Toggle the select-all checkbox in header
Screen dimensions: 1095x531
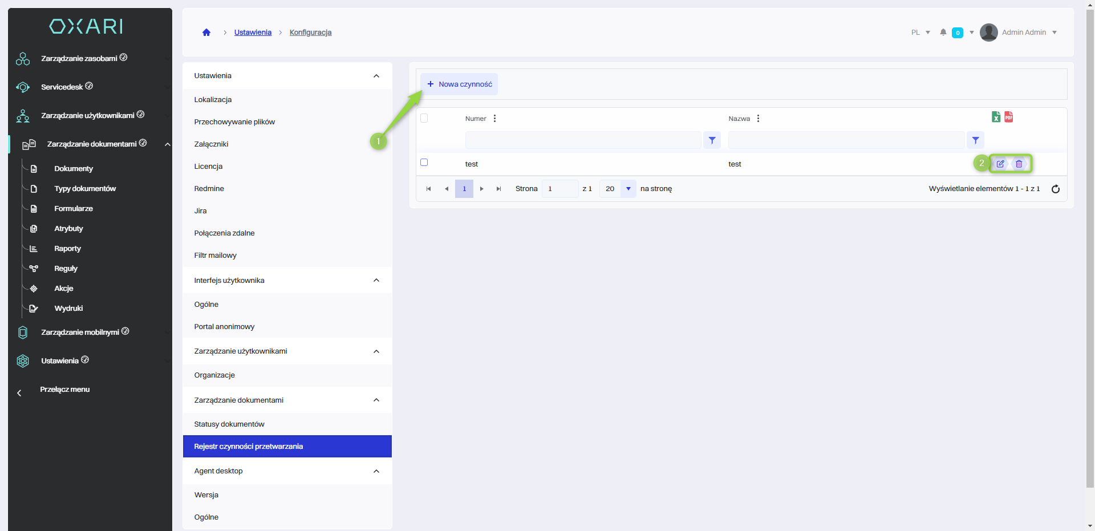click(x=424, y=118)
